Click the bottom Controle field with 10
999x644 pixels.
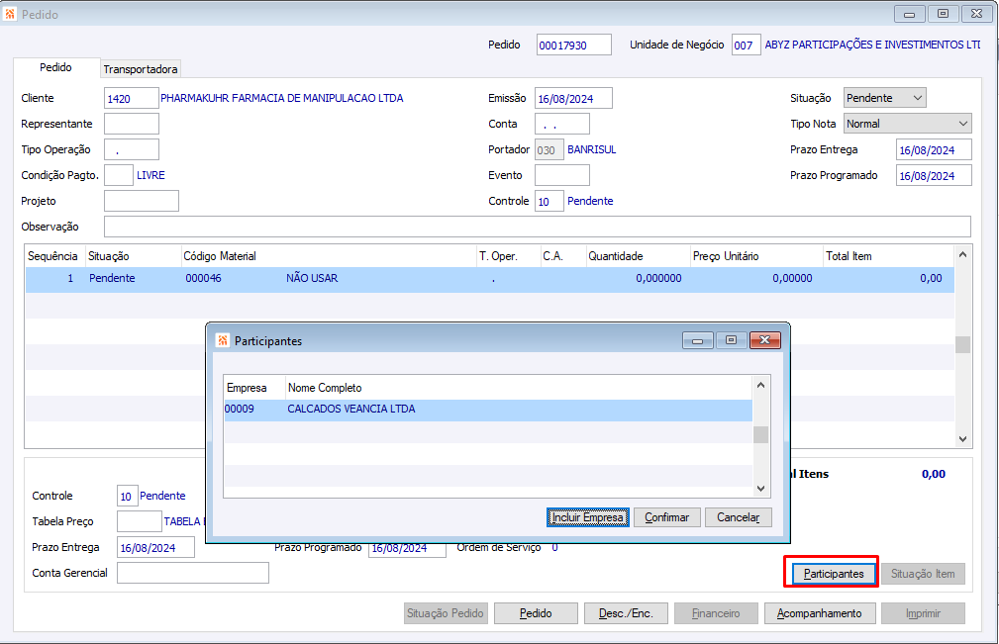coord(128,496)
